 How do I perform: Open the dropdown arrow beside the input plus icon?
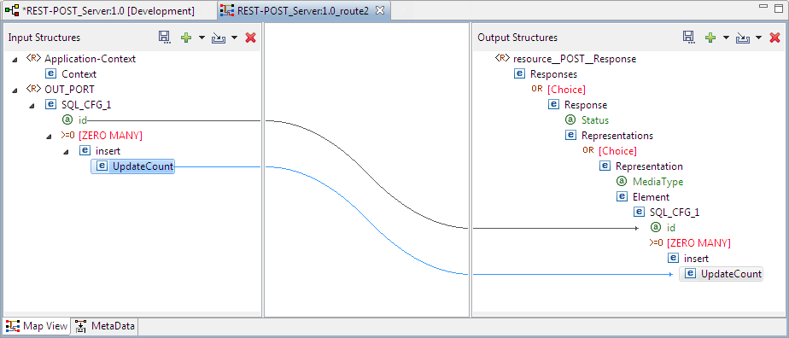[202, 38]
